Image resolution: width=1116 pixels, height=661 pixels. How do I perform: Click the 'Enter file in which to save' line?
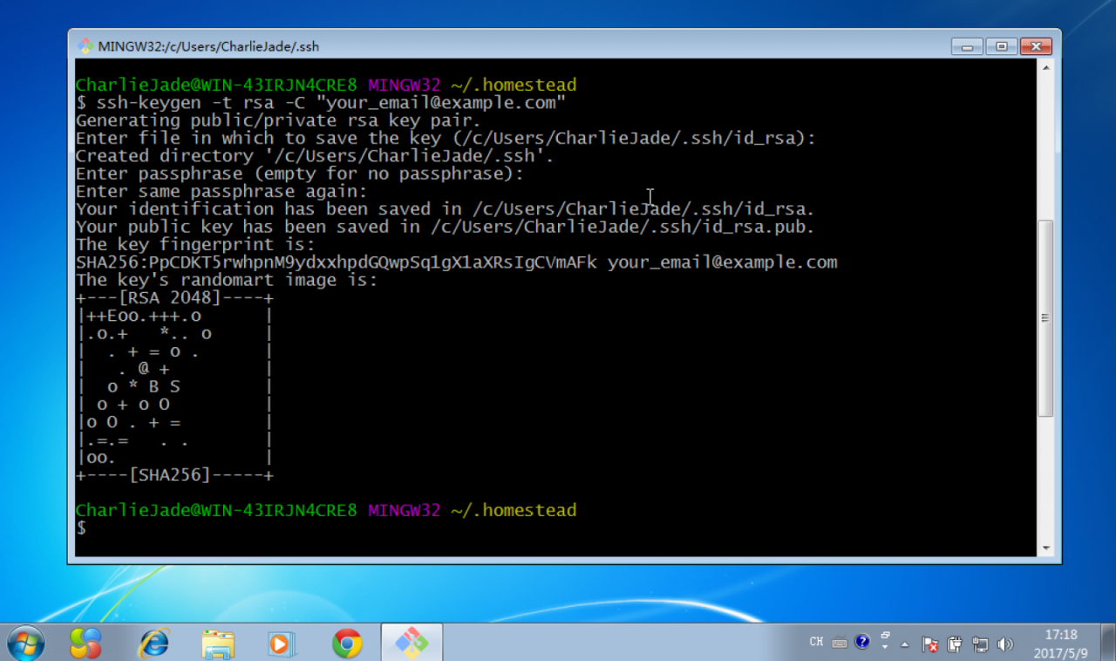[x=446, y=138]
